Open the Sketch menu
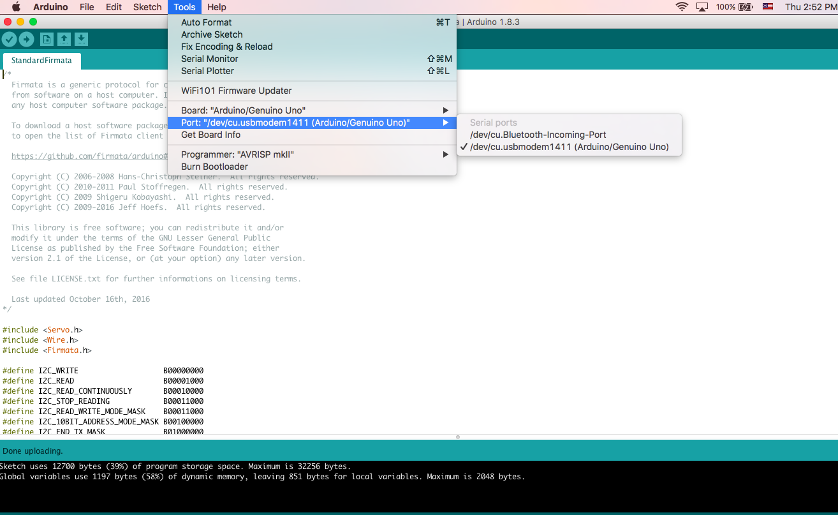Screen dimensions: 838x515 pyautogui.click(x=147, y=7)
